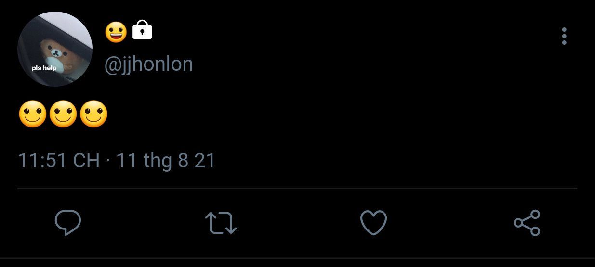Open the share icon options
Viewport: 595px width, 267px height.
pos(527,223)
